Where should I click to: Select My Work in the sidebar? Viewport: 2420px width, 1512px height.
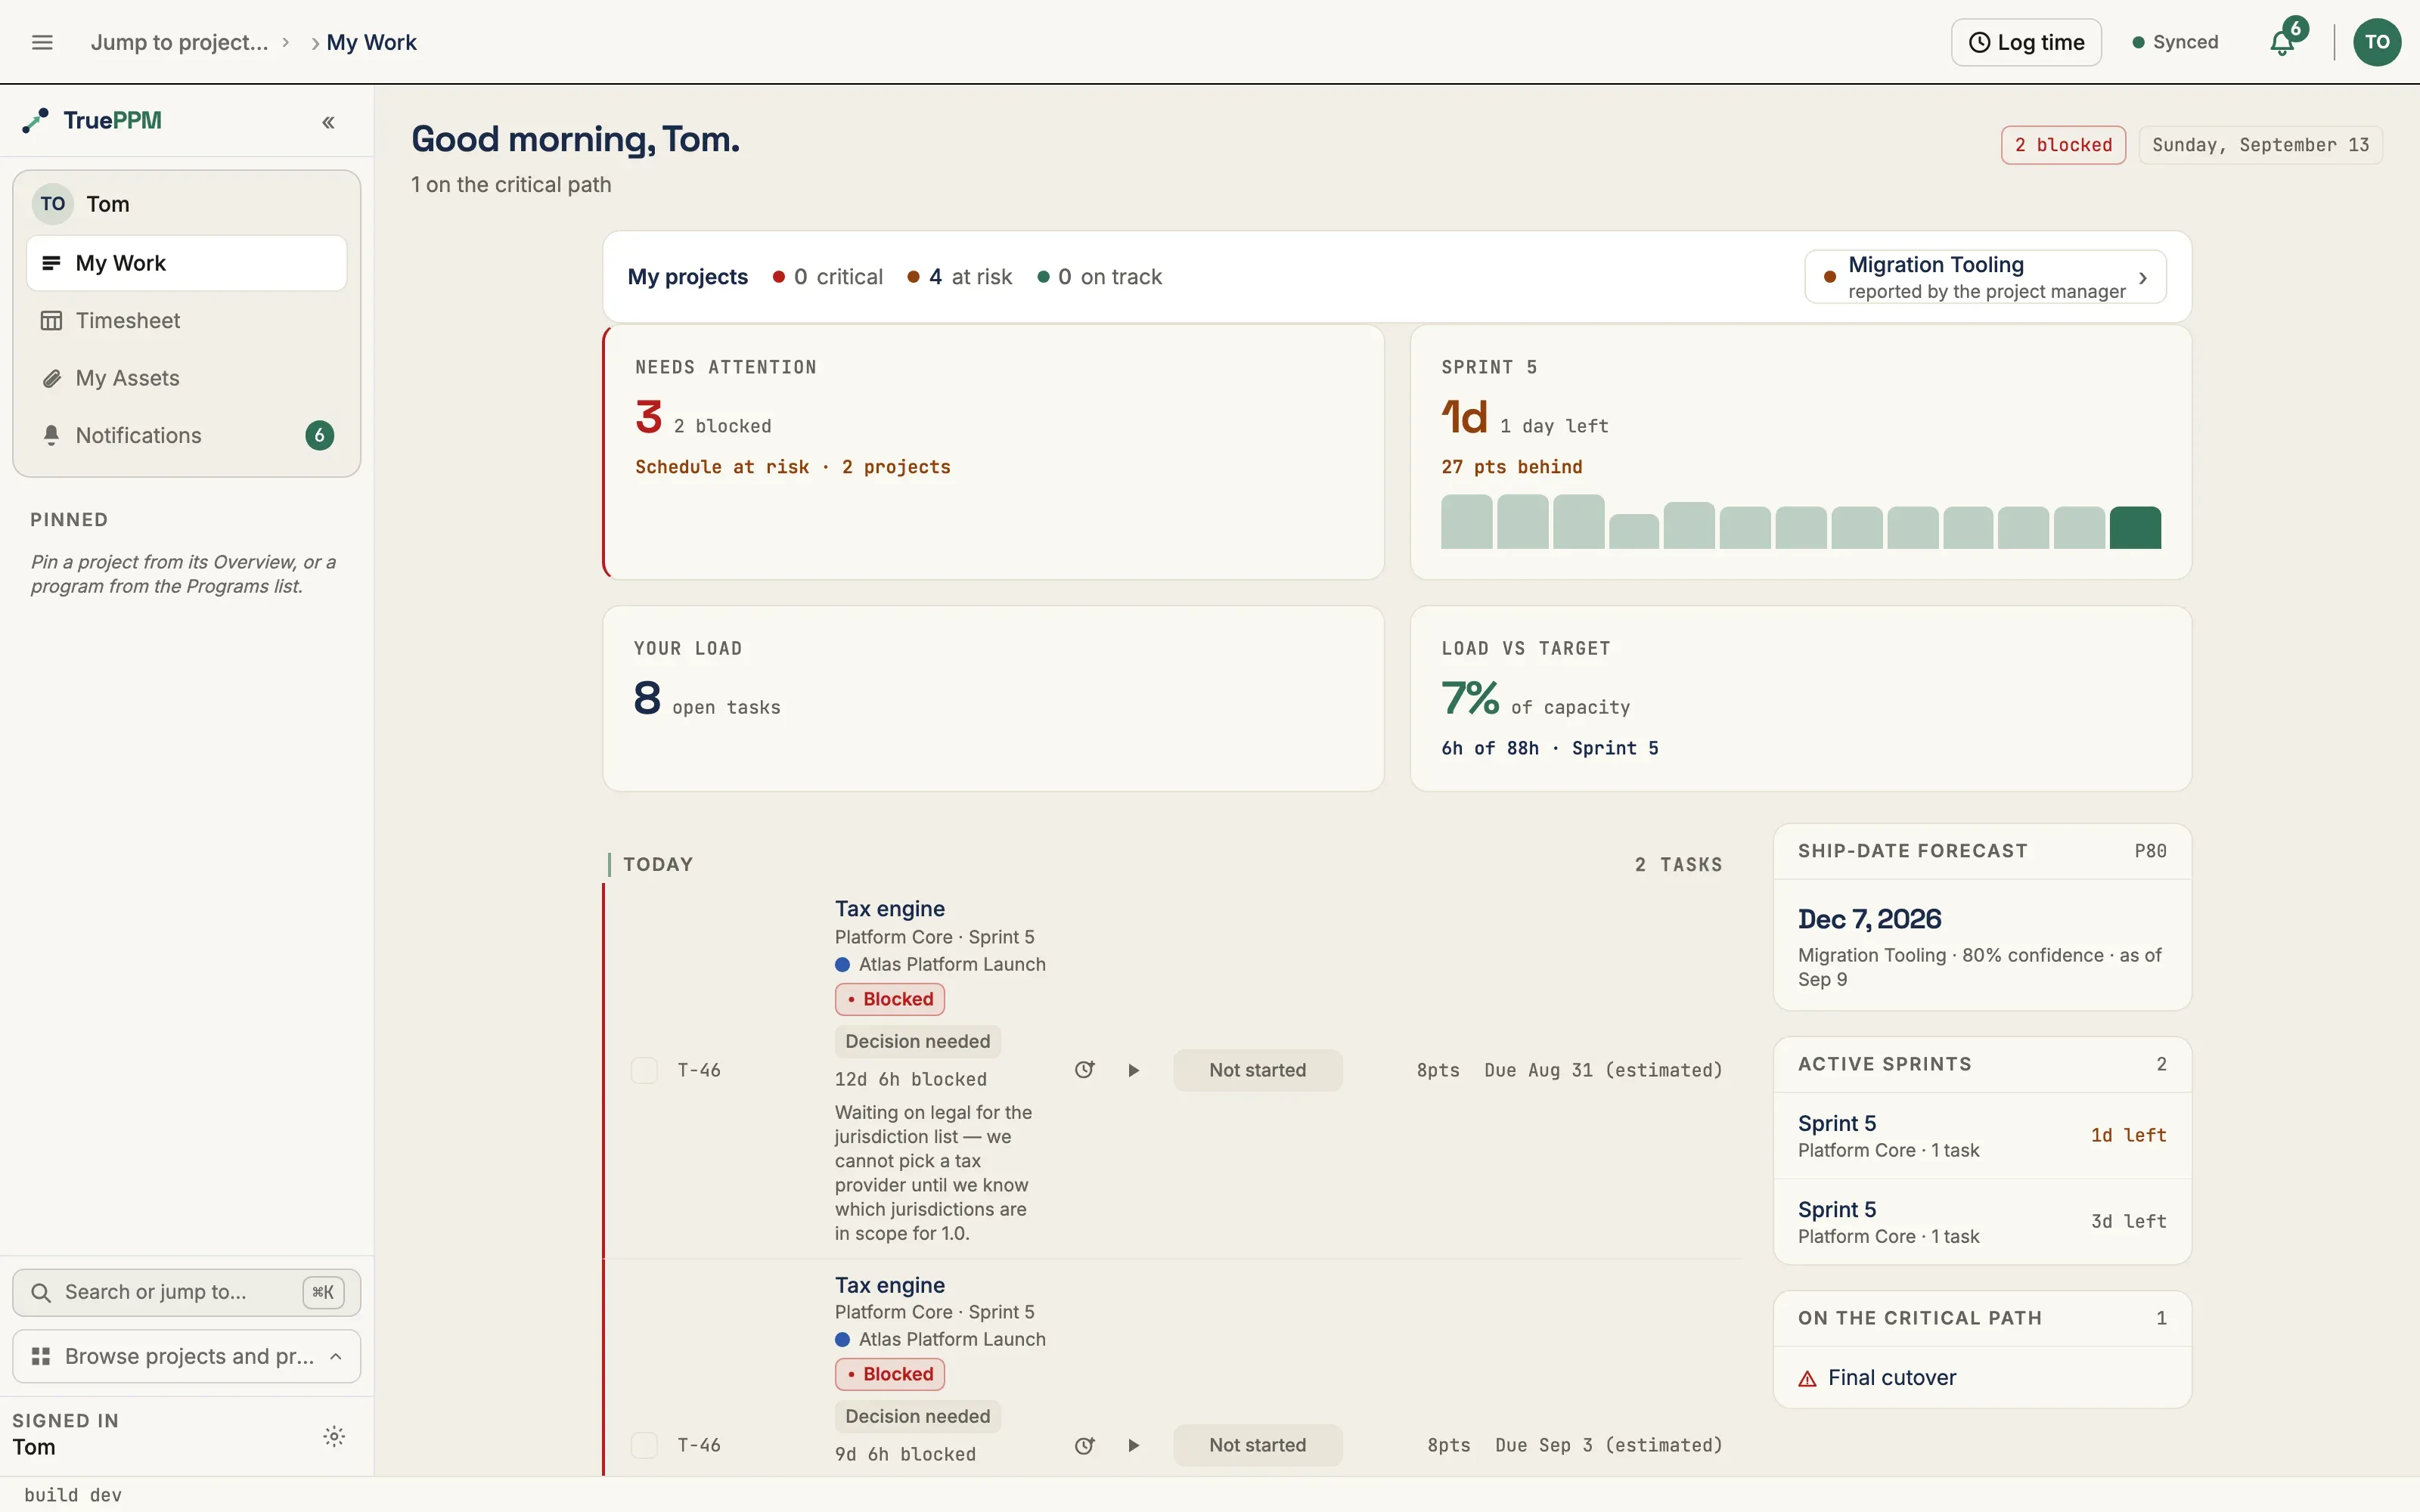pos(186,263)
